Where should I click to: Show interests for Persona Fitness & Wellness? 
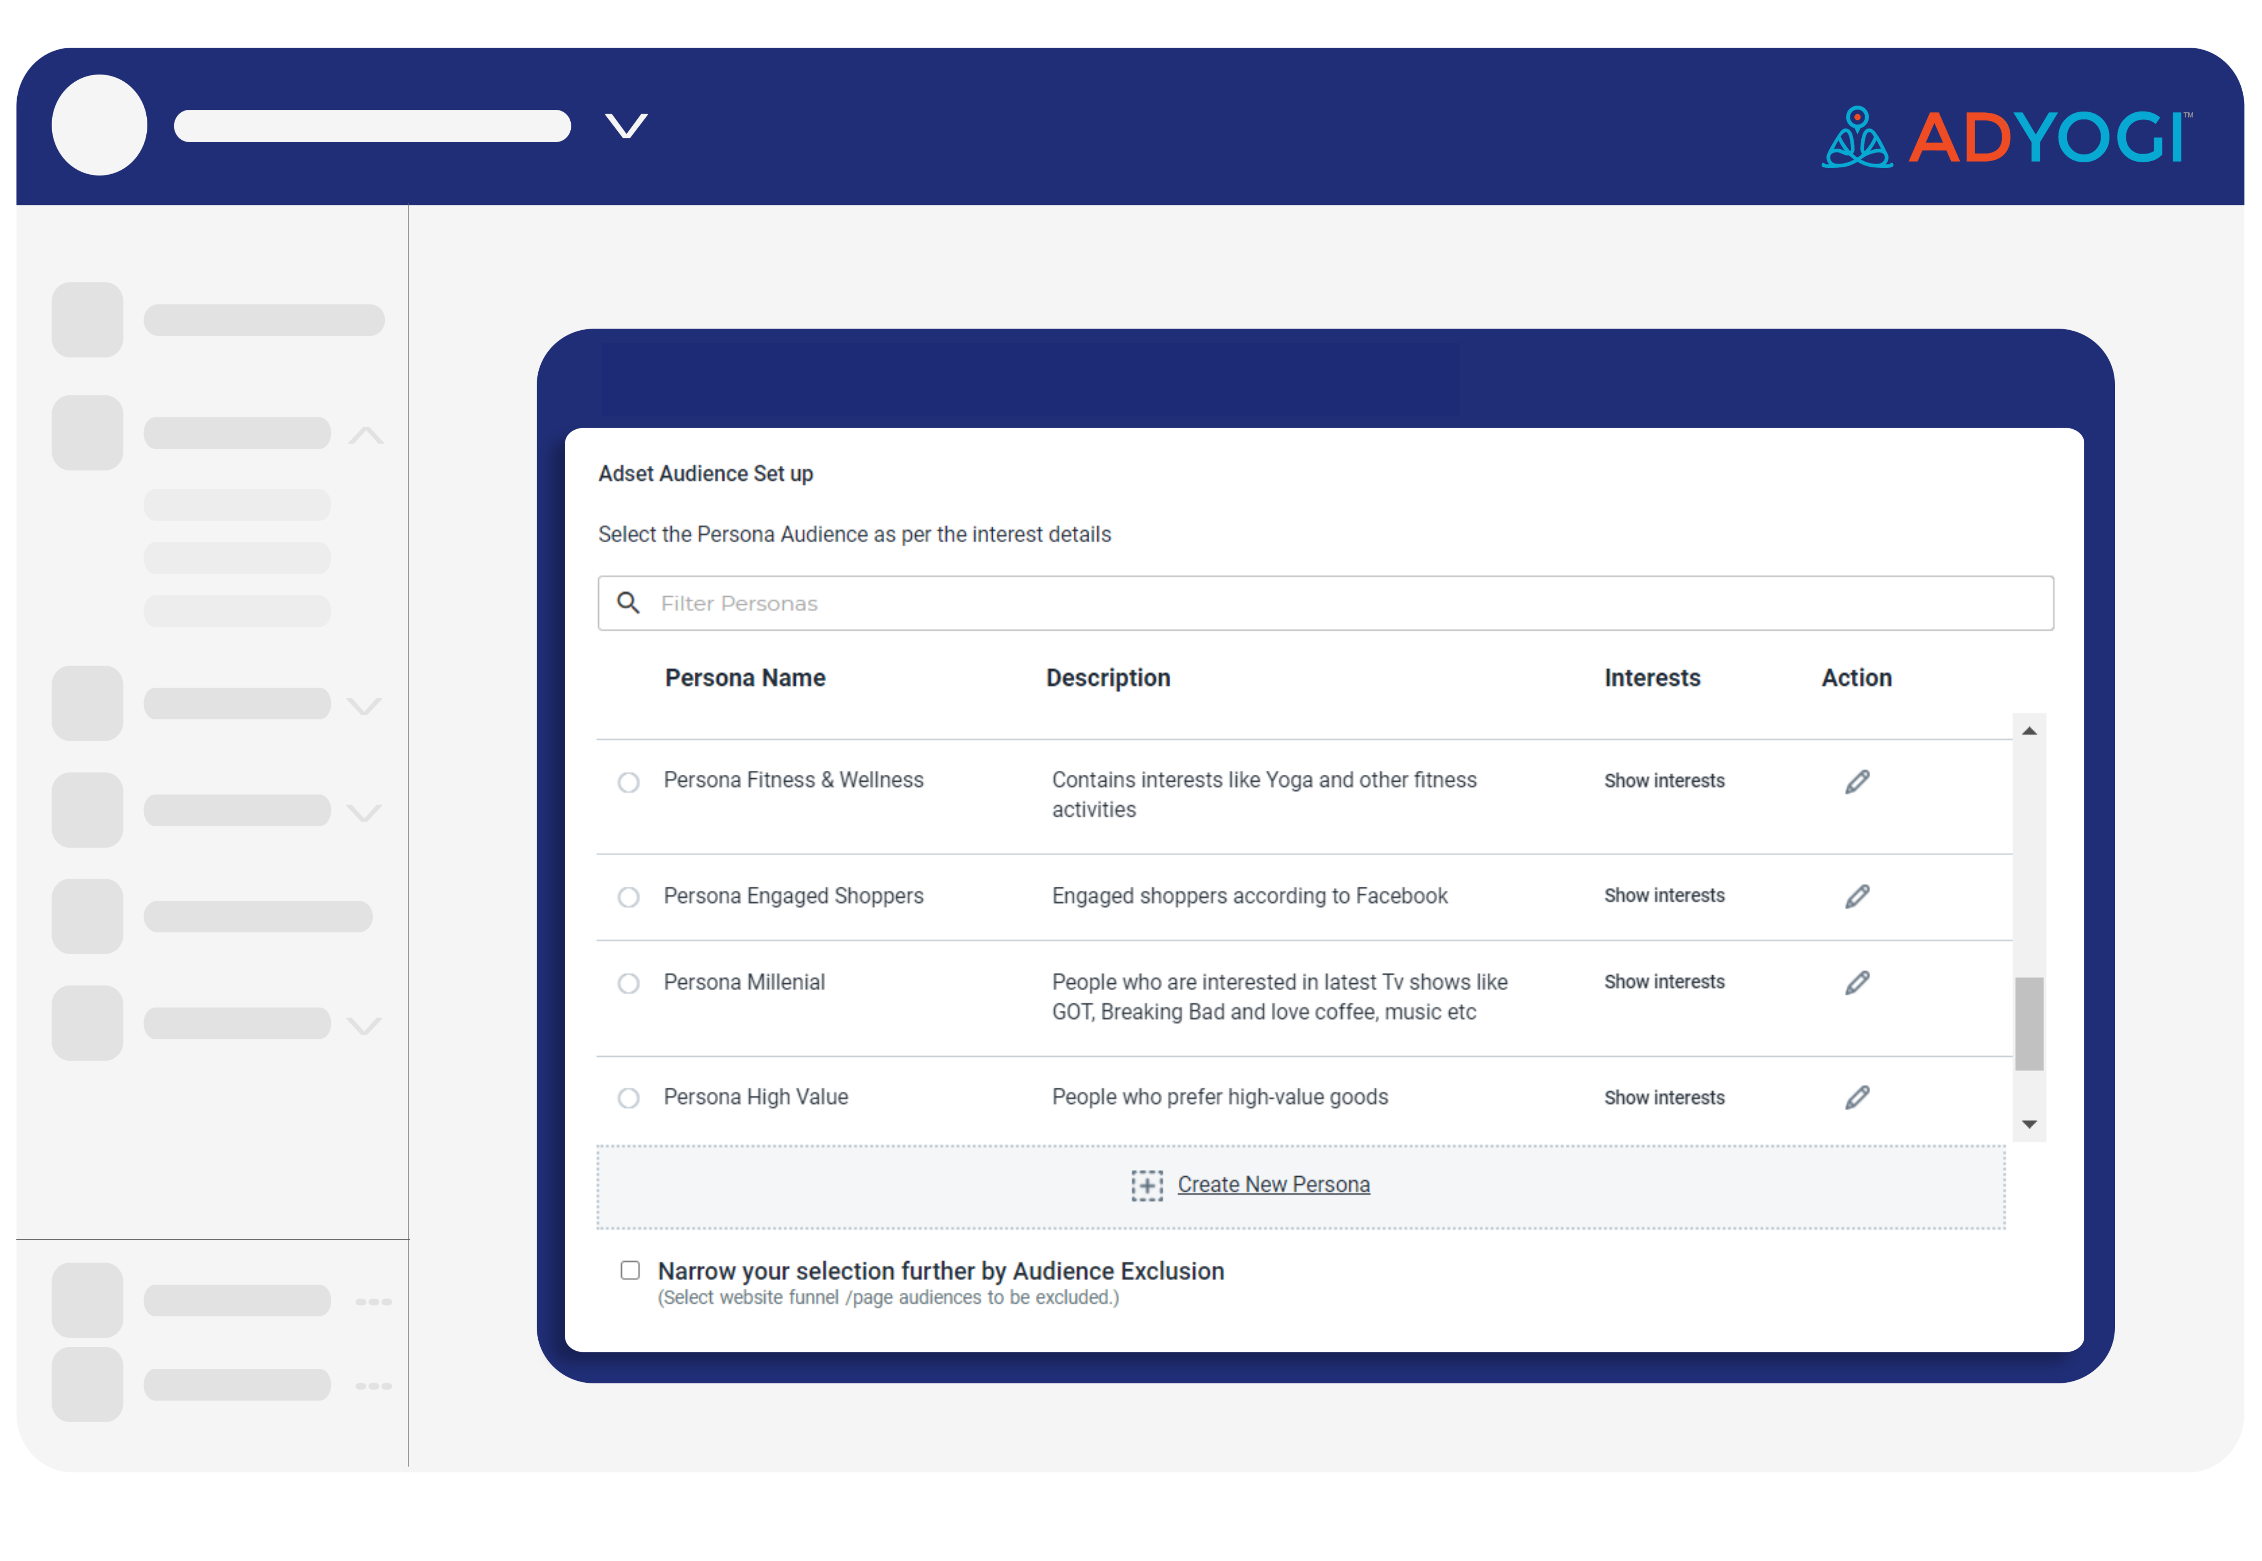[x=1664, y=781]
